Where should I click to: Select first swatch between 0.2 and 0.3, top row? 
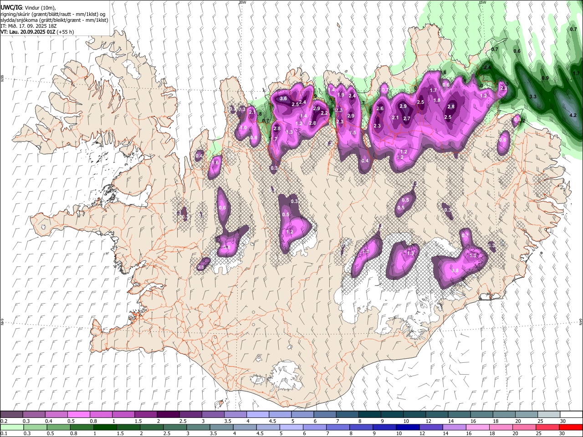pos(11,415)
